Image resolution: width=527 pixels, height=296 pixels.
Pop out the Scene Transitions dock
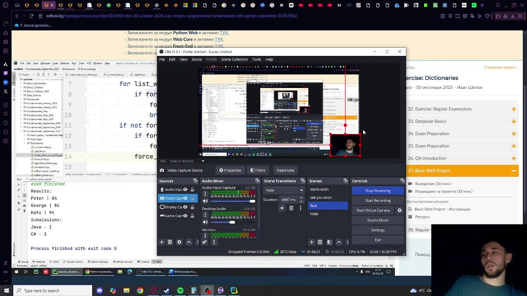click(x=303, y=181)
